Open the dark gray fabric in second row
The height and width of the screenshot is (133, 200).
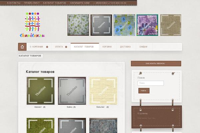pos(72,125)
